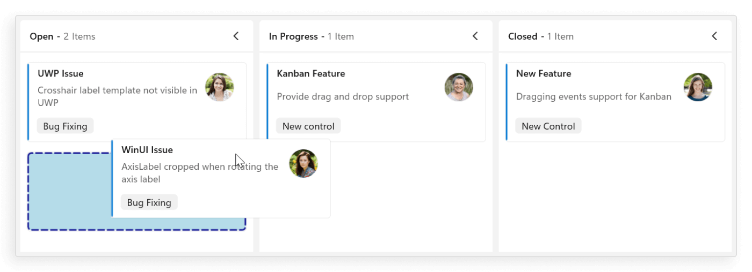This screenshot has height=272, width=752.
Task: Click the New Feature card title
Action: [x=544, y=73]
